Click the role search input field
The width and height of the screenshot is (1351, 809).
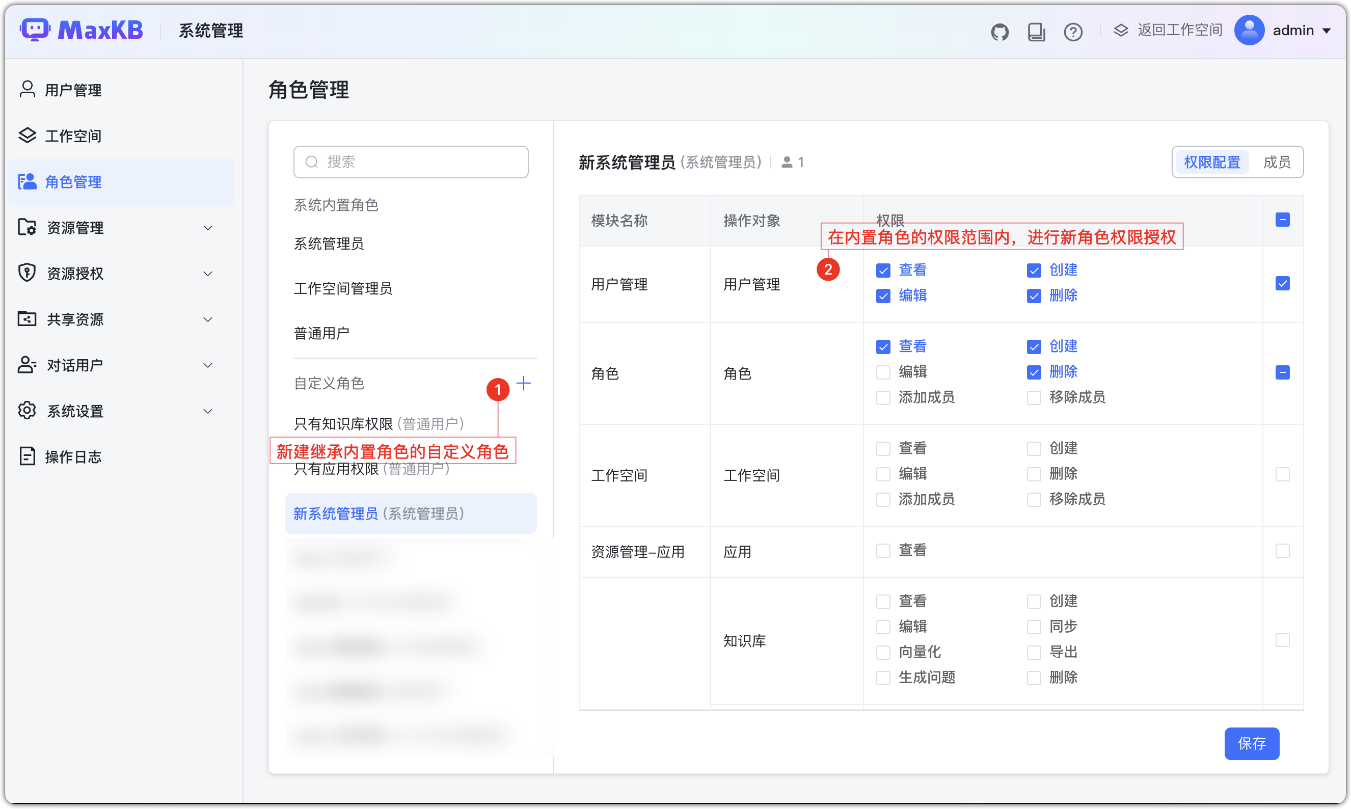[x=411, y=161]
